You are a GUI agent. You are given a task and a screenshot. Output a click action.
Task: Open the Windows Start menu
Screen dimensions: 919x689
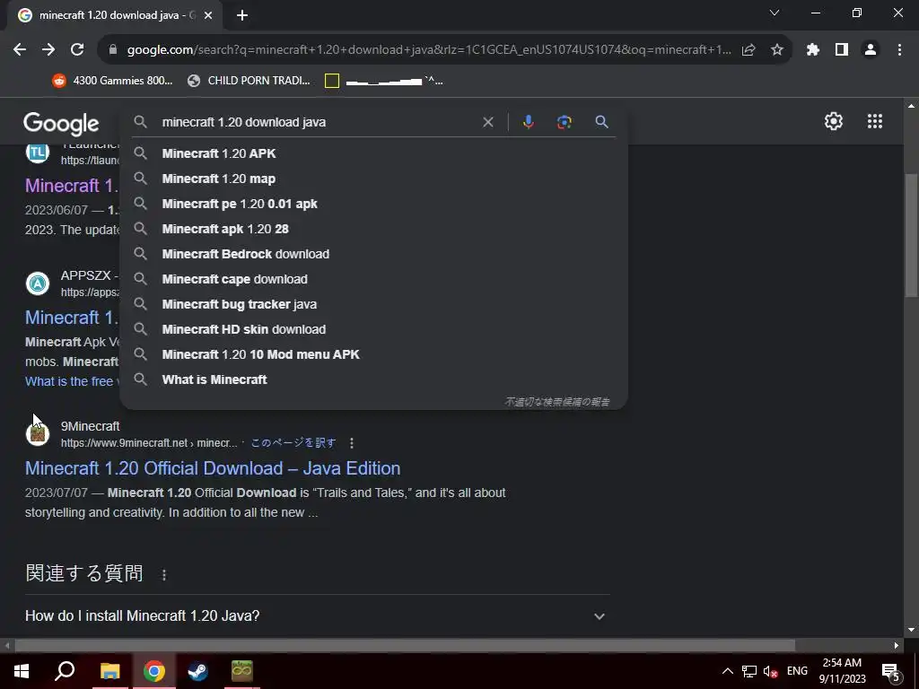22,671
